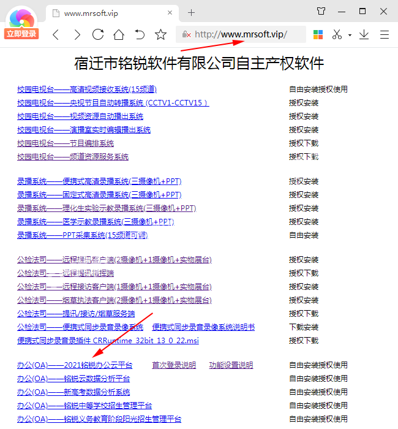Close the www.mrsoft.vip tab
Viewport: 398px width, 429px height.
[170, 13]
